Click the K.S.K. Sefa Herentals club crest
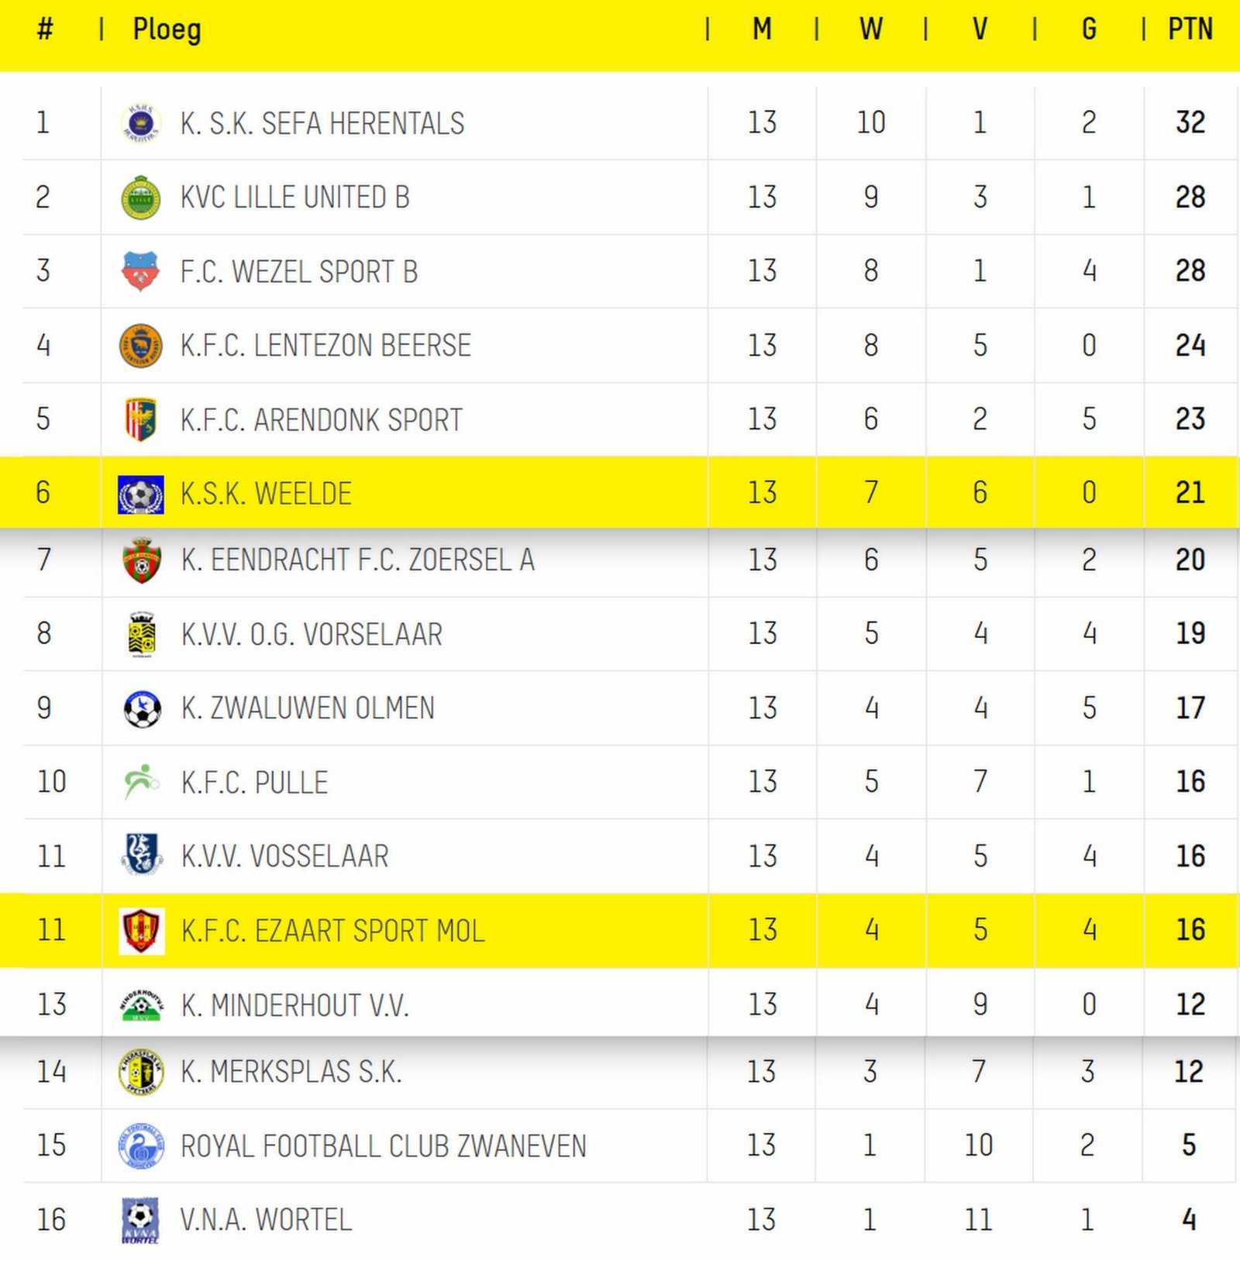 [x=141, y=123]
